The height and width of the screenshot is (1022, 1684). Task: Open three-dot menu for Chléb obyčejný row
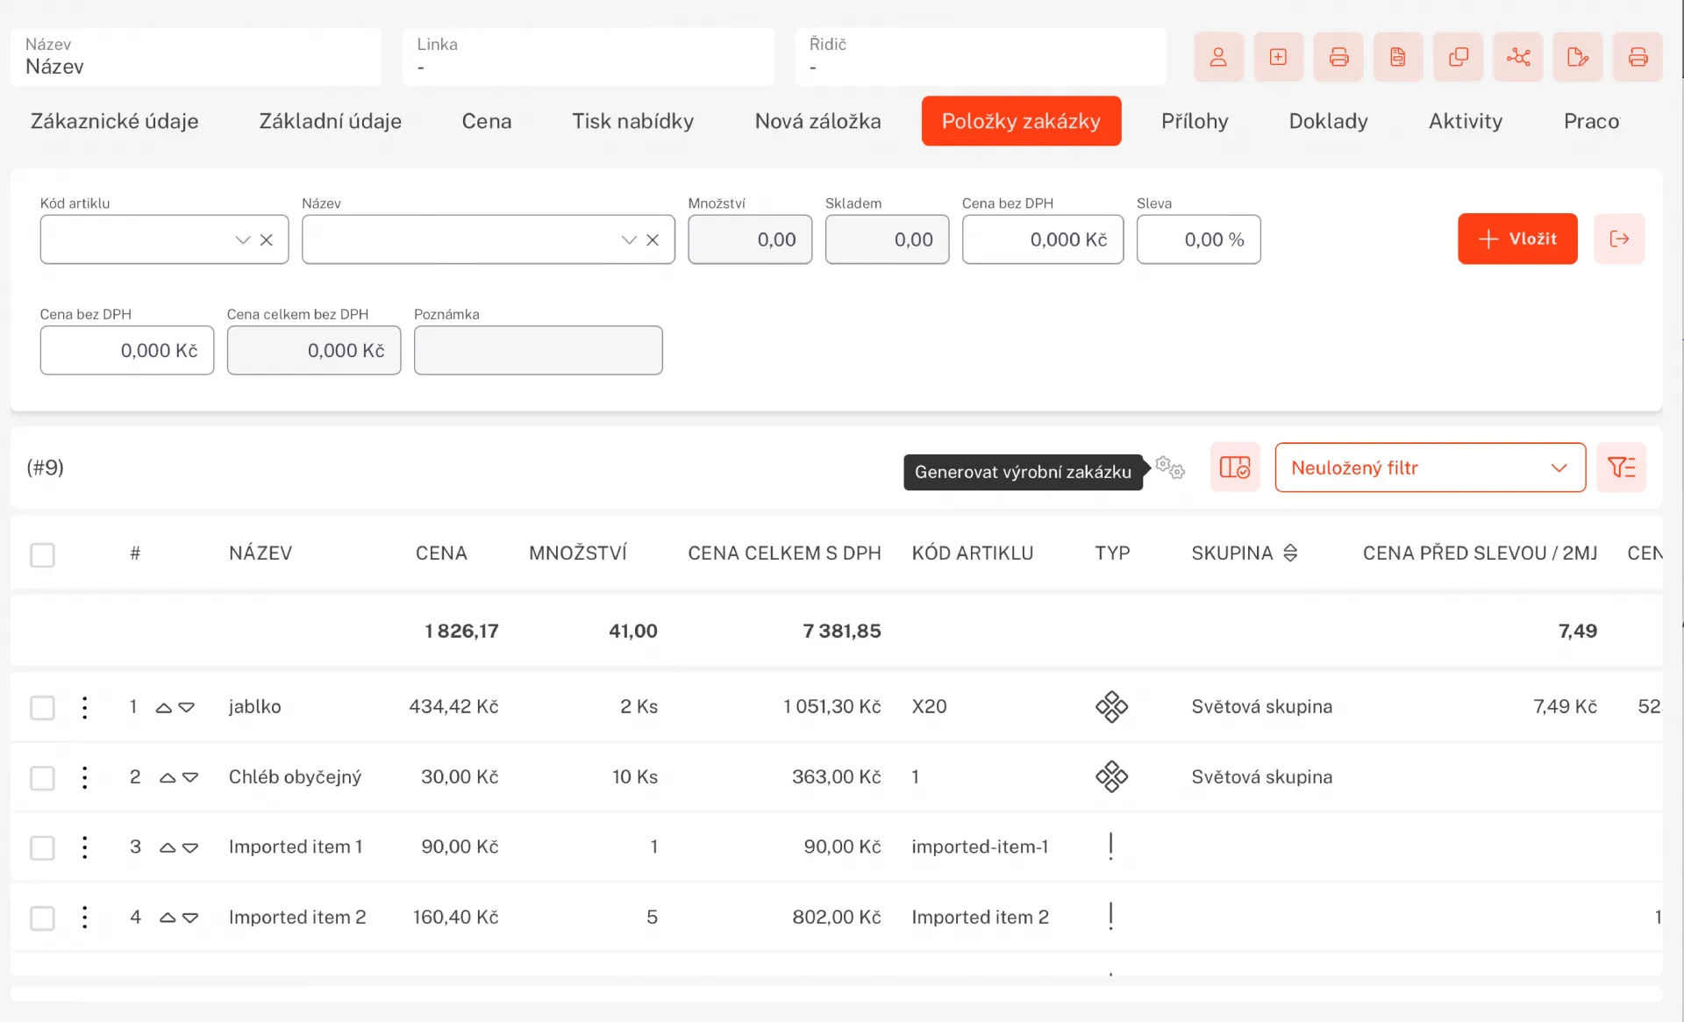(85, 777)
